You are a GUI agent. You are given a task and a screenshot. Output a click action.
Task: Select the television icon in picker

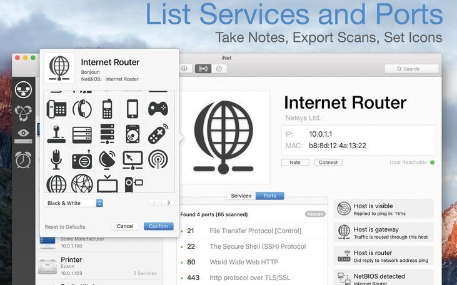(x=107, y=183)
